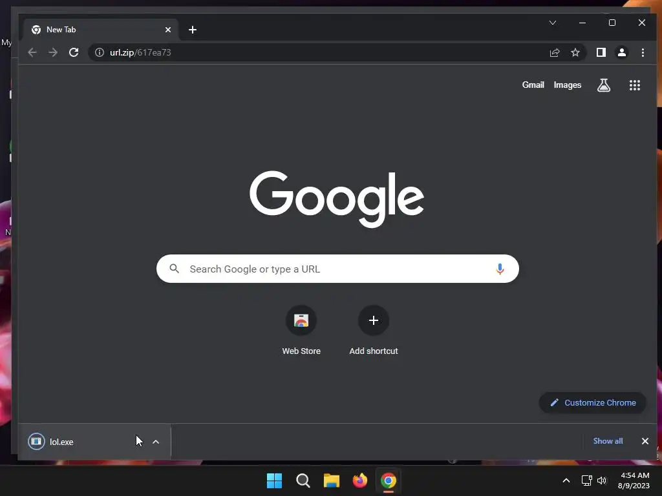Go forward to the next page
This screenshot has height=496, width=662.
[53, 53]
